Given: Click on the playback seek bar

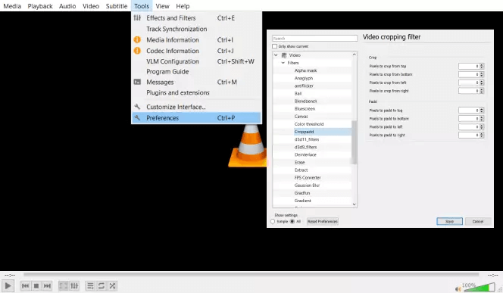Looking at the screenshot, I should tap(251, 275).
